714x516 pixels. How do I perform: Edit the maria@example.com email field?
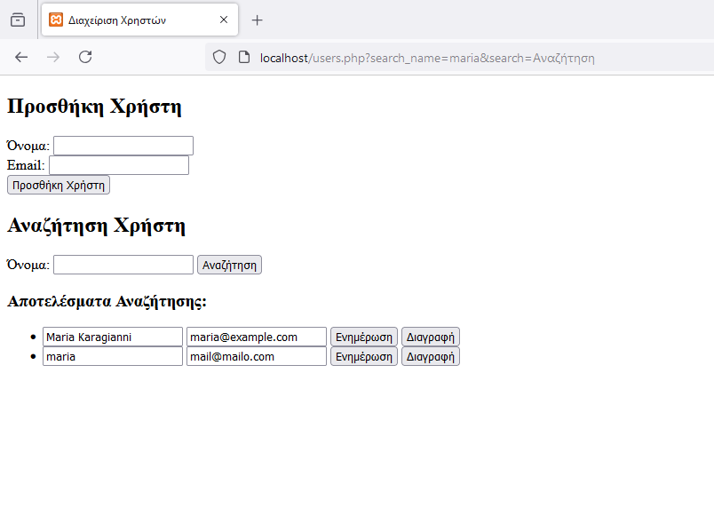(x=256, y=337)
